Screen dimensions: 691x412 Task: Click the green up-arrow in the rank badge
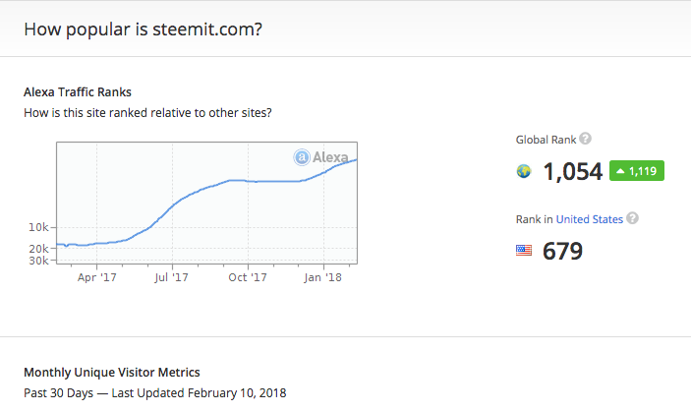point(620,171)
